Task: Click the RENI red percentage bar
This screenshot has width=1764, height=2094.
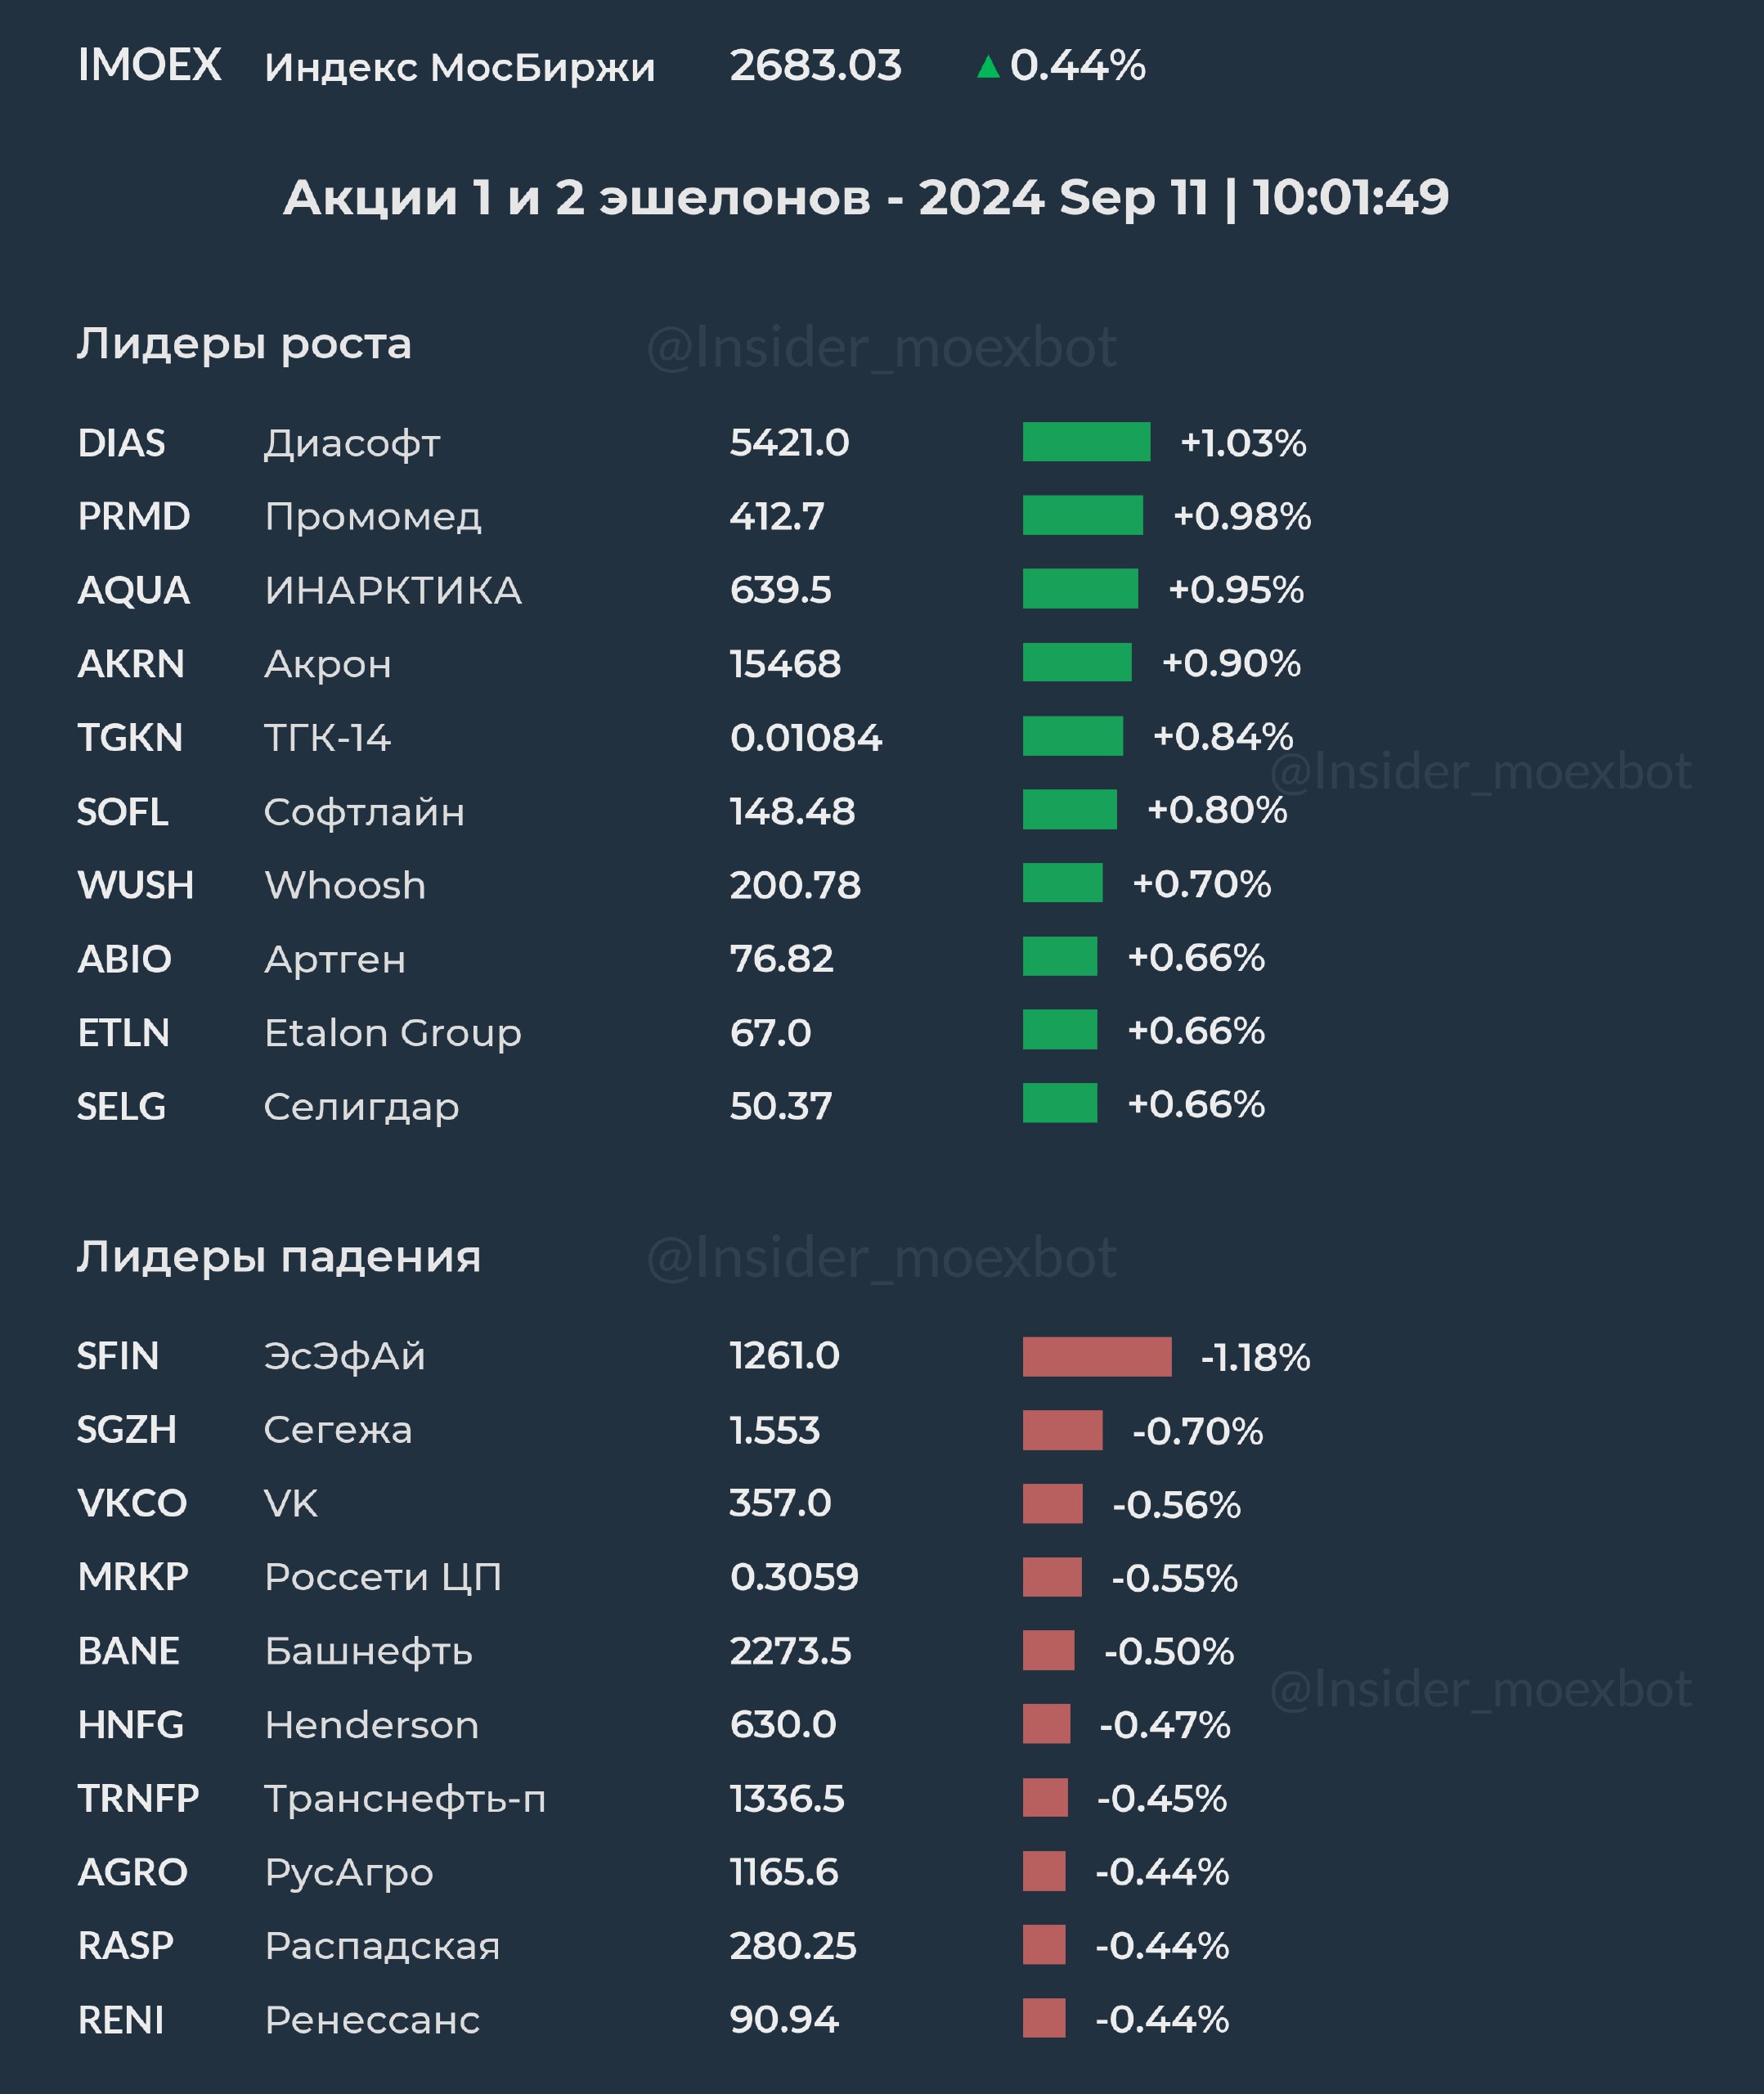Action: tap(1043, 2018)
